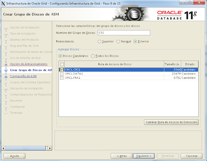Click the left arrow of sidebar horizontal scrollbar
The image size is (207, 161).
3,148
